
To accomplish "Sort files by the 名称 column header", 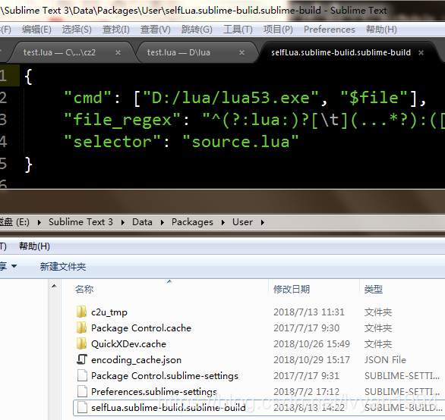I will click(x=84, y=290).
